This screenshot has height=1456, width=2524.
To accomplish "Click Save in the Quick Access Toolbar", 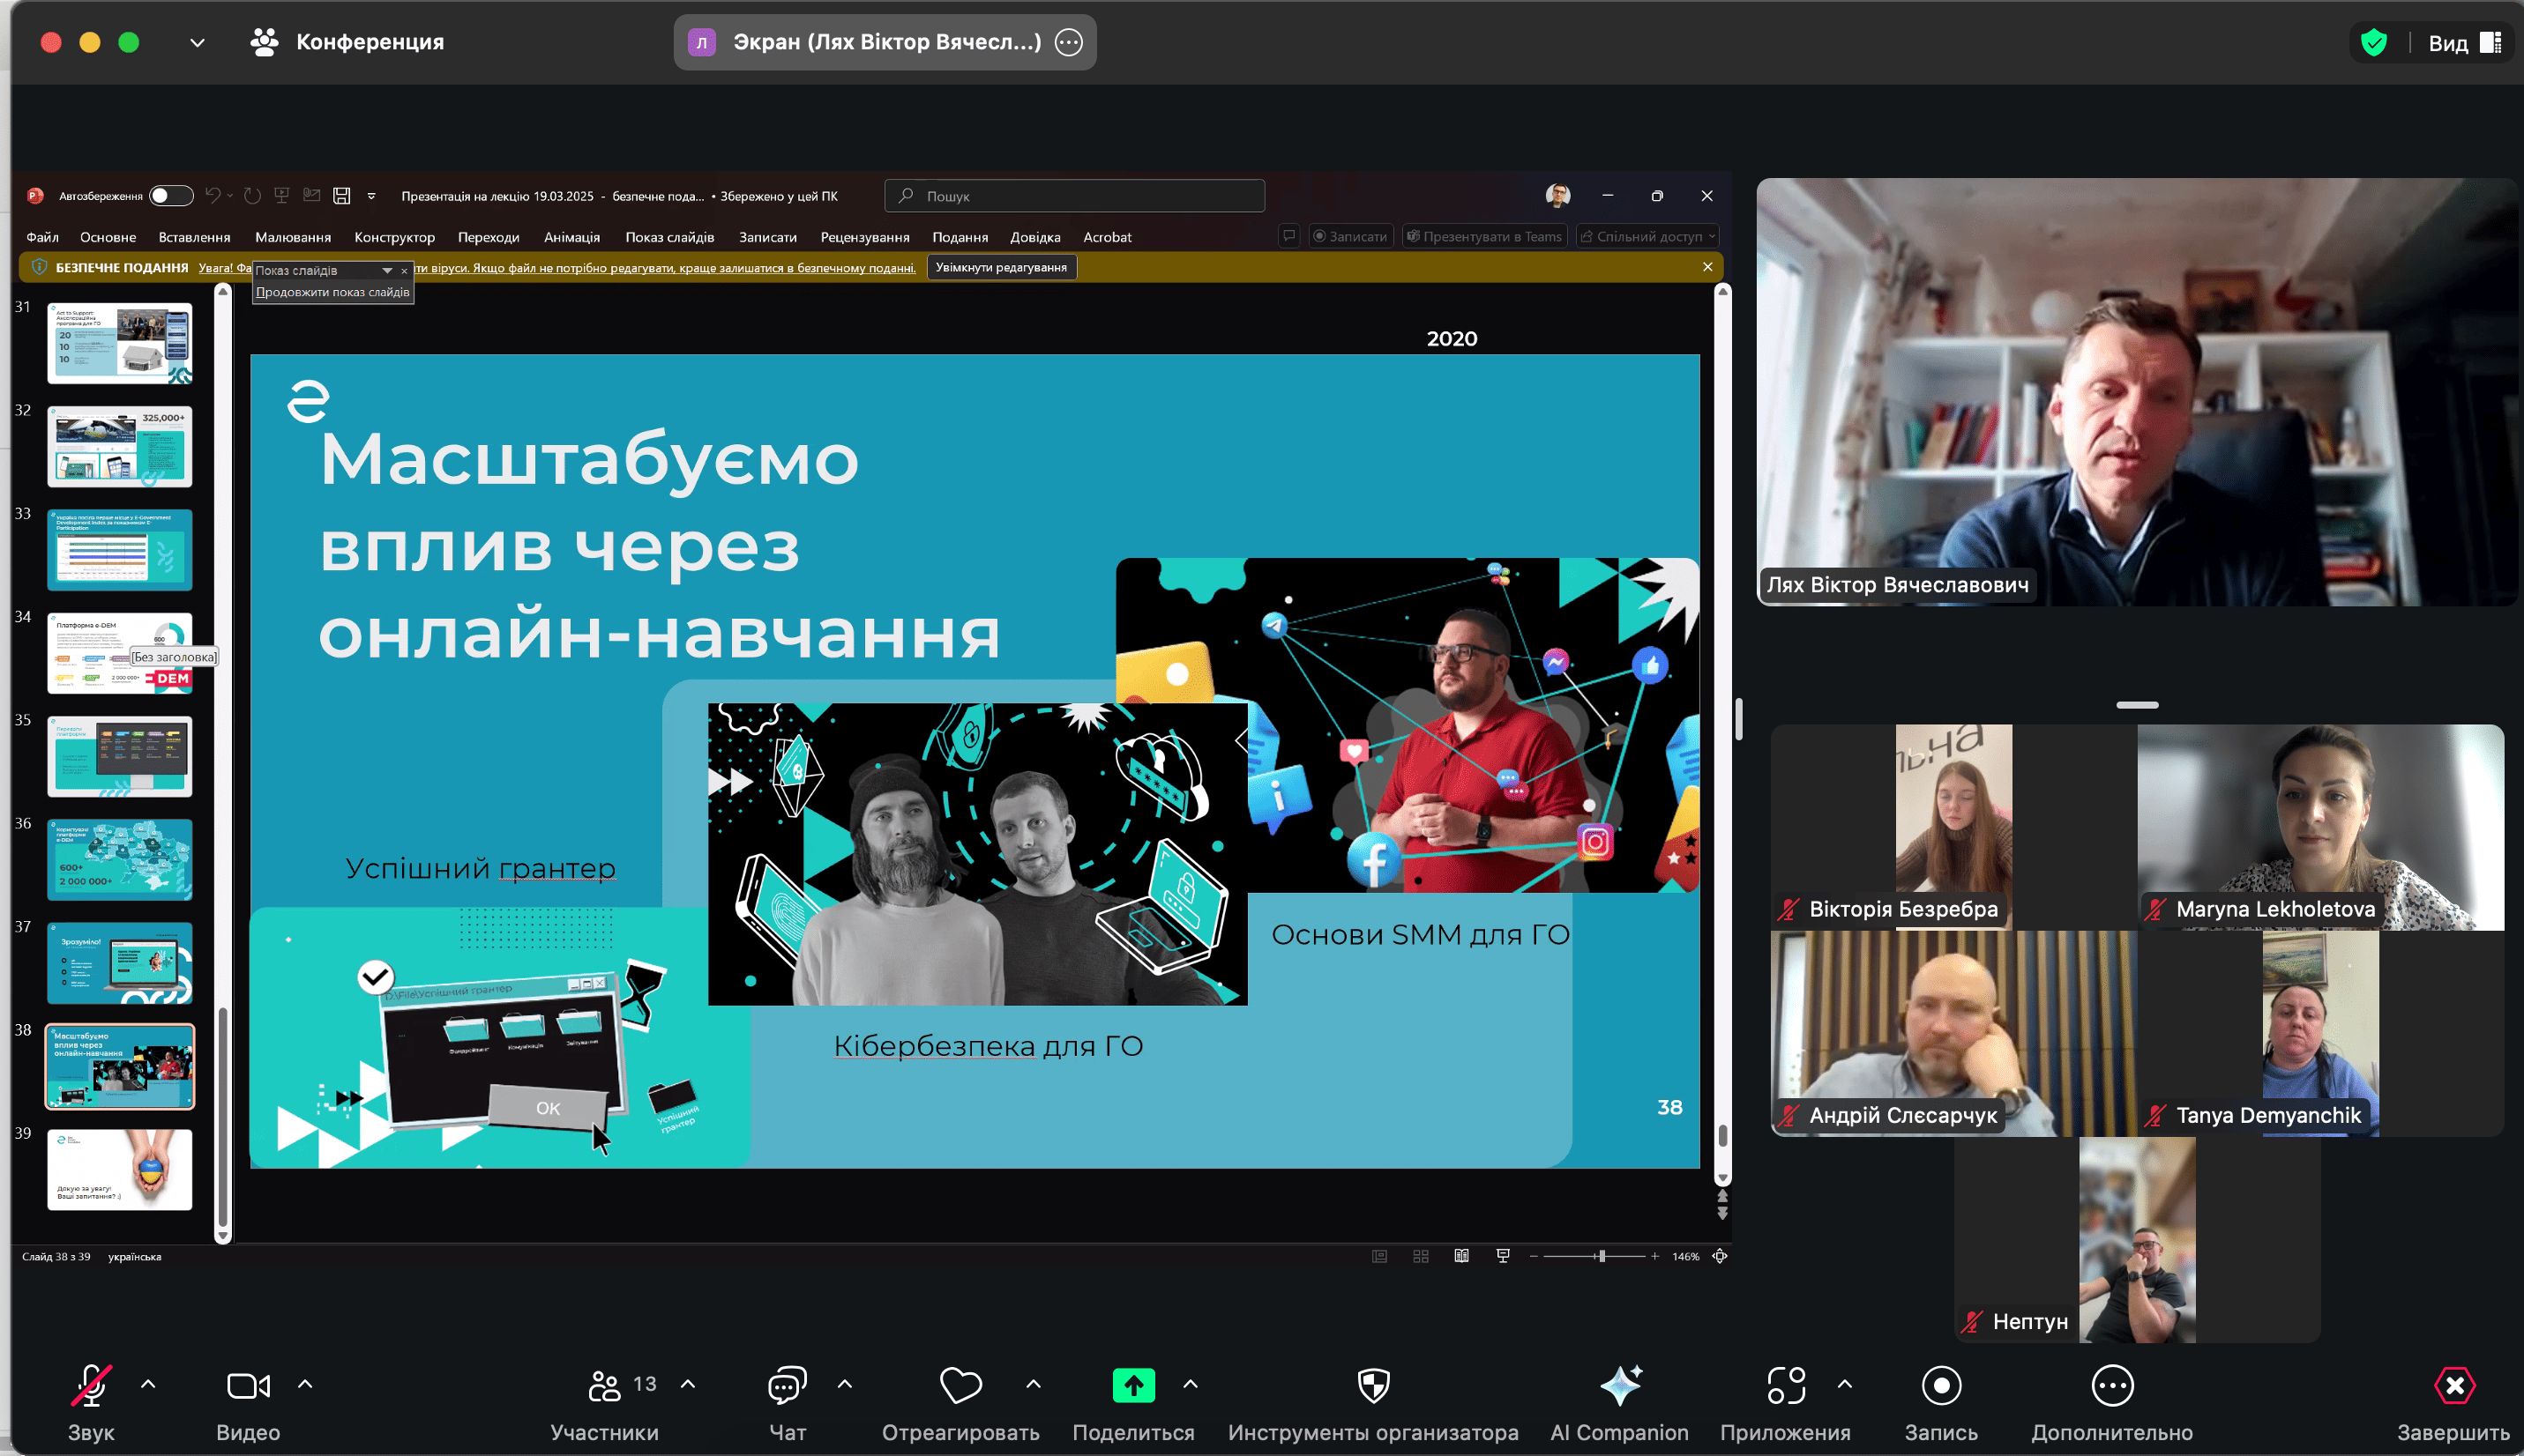I will pos(340,195).
